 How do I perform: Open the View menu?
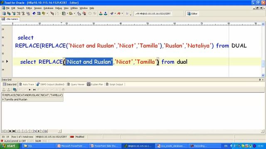tap(66, 8)
